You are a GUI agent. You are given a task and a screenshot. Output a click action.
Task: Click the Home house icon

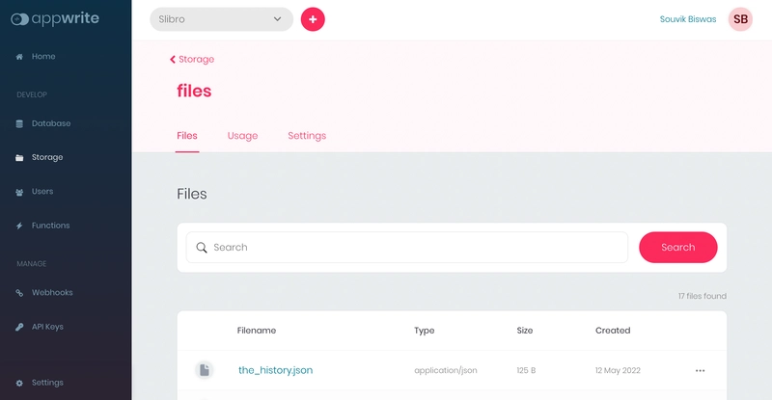(19, 57)
